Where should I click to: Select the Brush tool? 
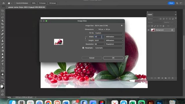tap(3, 38)
